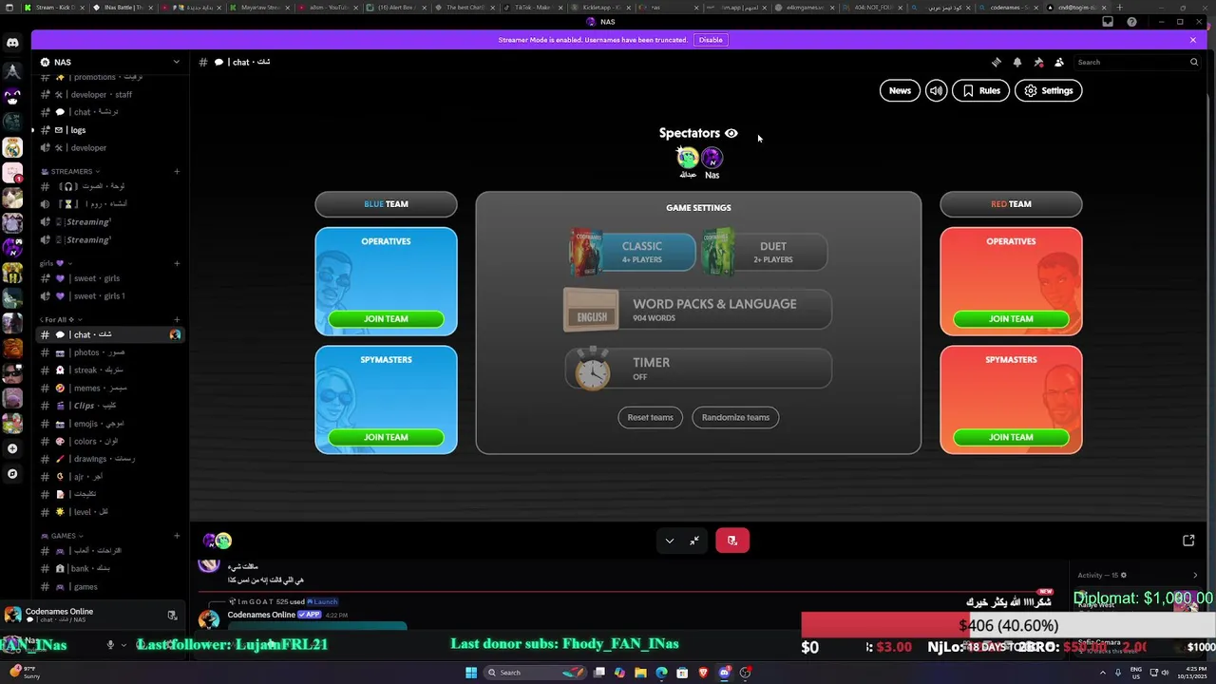This screenshot has height=684, width=1216.
Task: Collapse the girls category
Action: pos(56,263)
